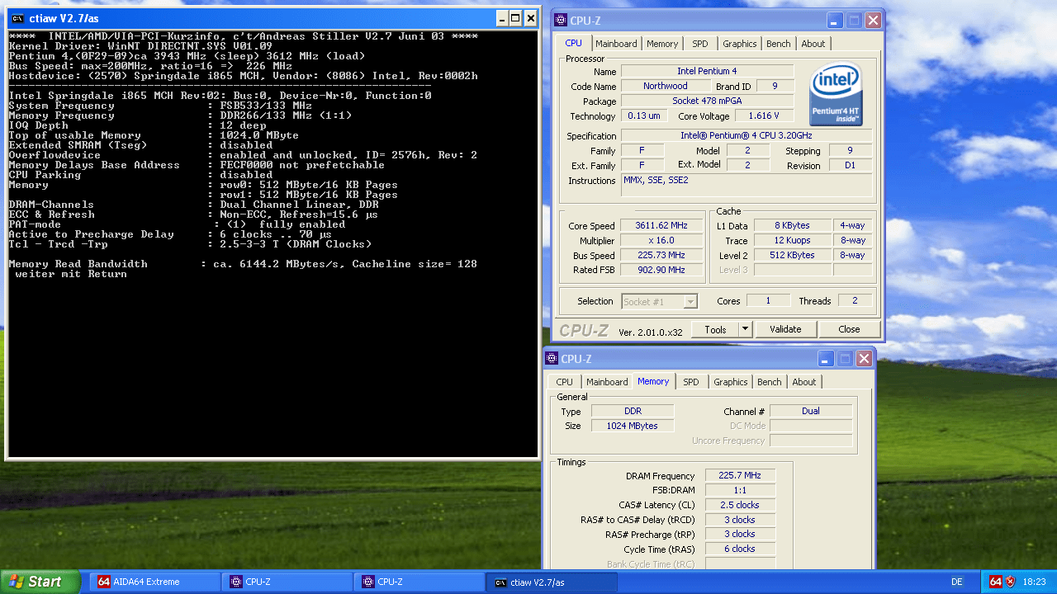Open Mainboard tab in lower CPU-Z window
This screenshot has width=1057, height=594.
607,382
